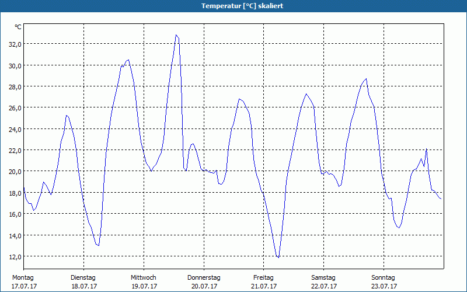Click the lowest point of the temperature curve

pyautogui.click(x=278, y=257)
